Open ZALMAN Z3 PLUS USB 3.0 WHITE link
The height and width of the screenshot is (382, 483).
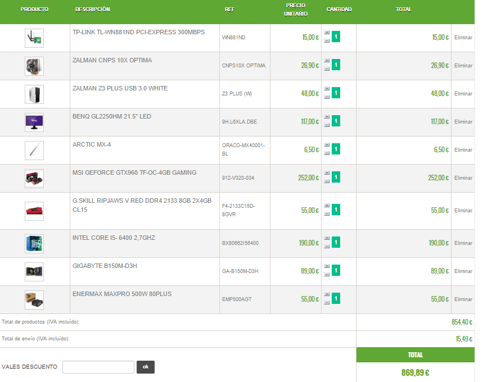coord(120,88)
